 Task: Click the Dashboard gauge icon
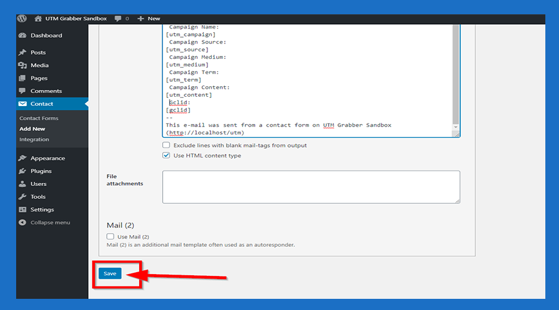pyautogui.click(x=23, y=36)
